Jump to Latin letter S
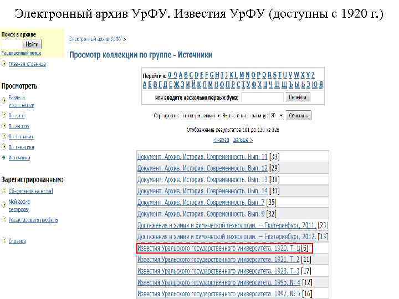Image resolution: width=399 pixels, height=299 pixels. [x=274, y=75]
